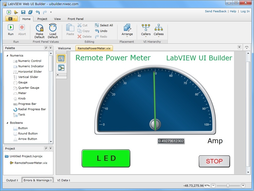Switch to the Home ribbon tab
The width and height of the screenshot is (254, 191).
pyautogui.click(x=26, y=19)
